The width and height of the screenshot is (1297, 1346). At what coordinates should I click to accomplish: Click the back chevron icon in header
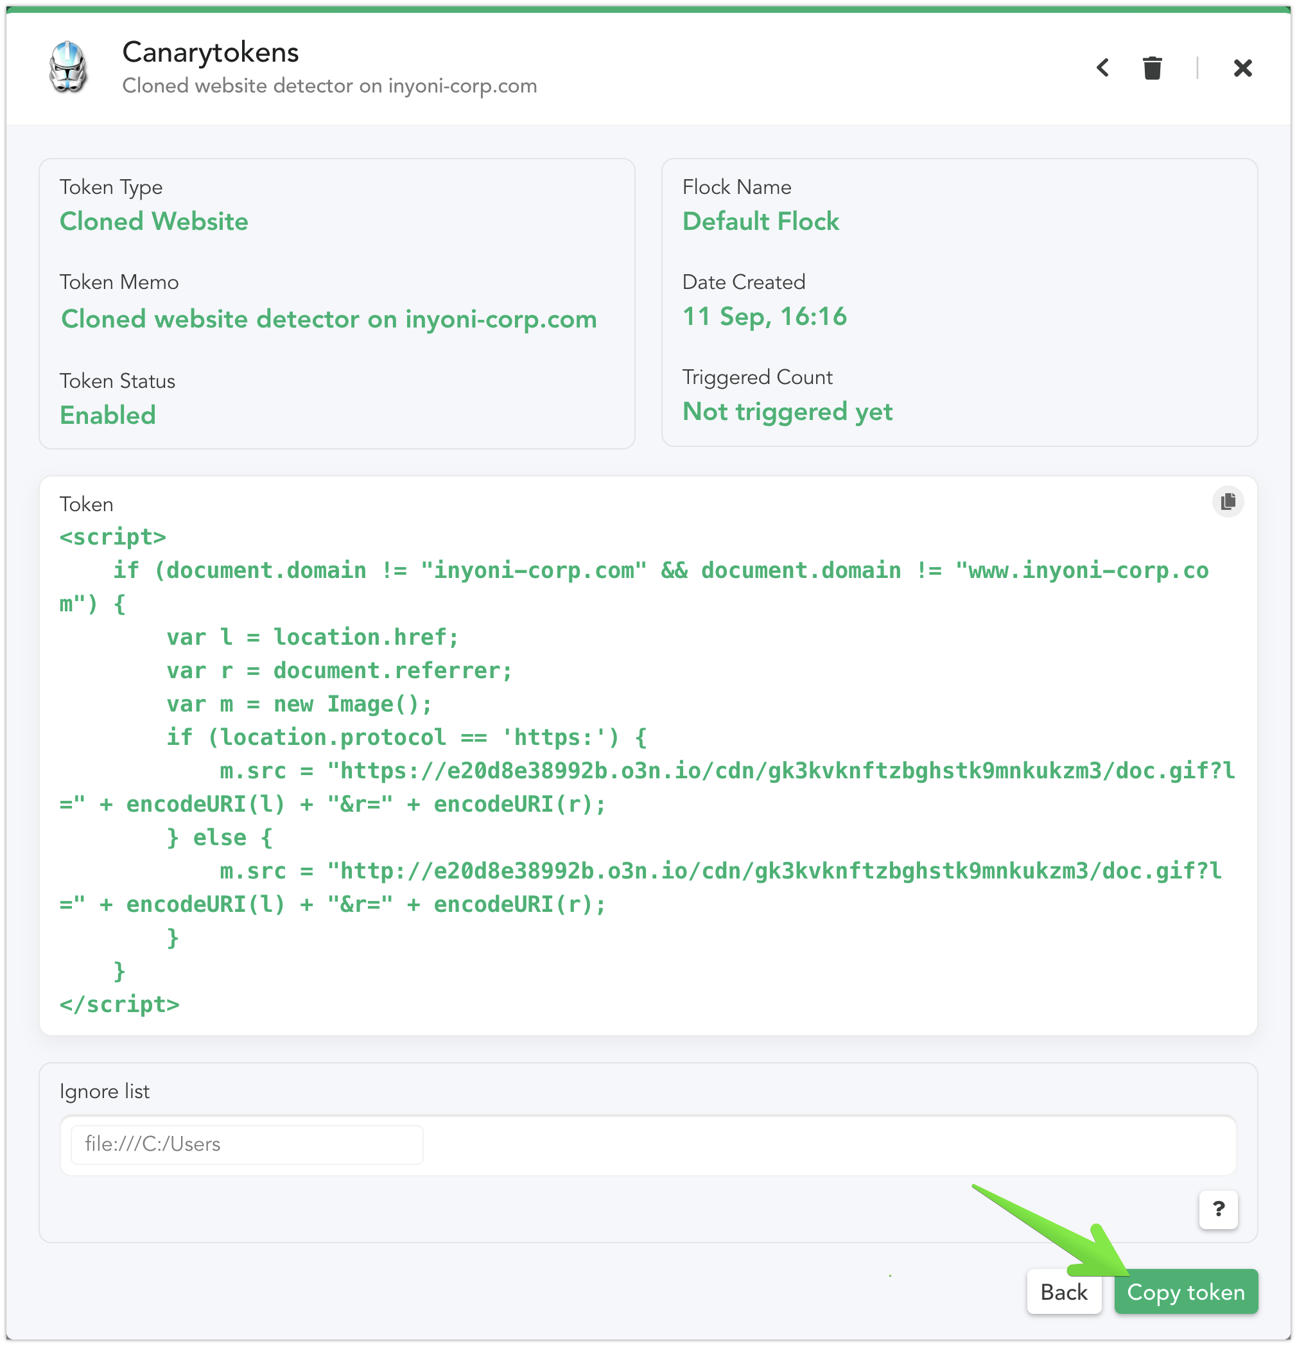pos(1102,68)
